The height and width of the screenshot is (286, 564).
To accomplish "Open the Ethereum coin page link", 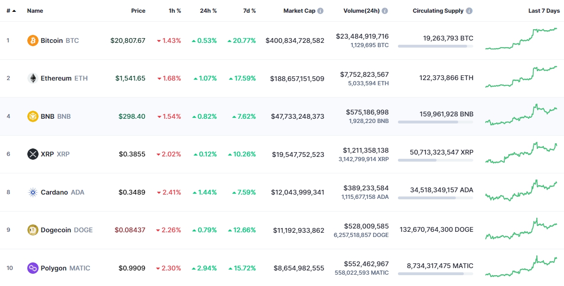I will tap(64, 78).
